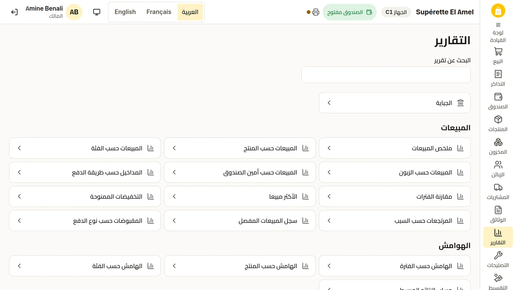Open الهامش حسب المنتج report

(x=240, y=266)
